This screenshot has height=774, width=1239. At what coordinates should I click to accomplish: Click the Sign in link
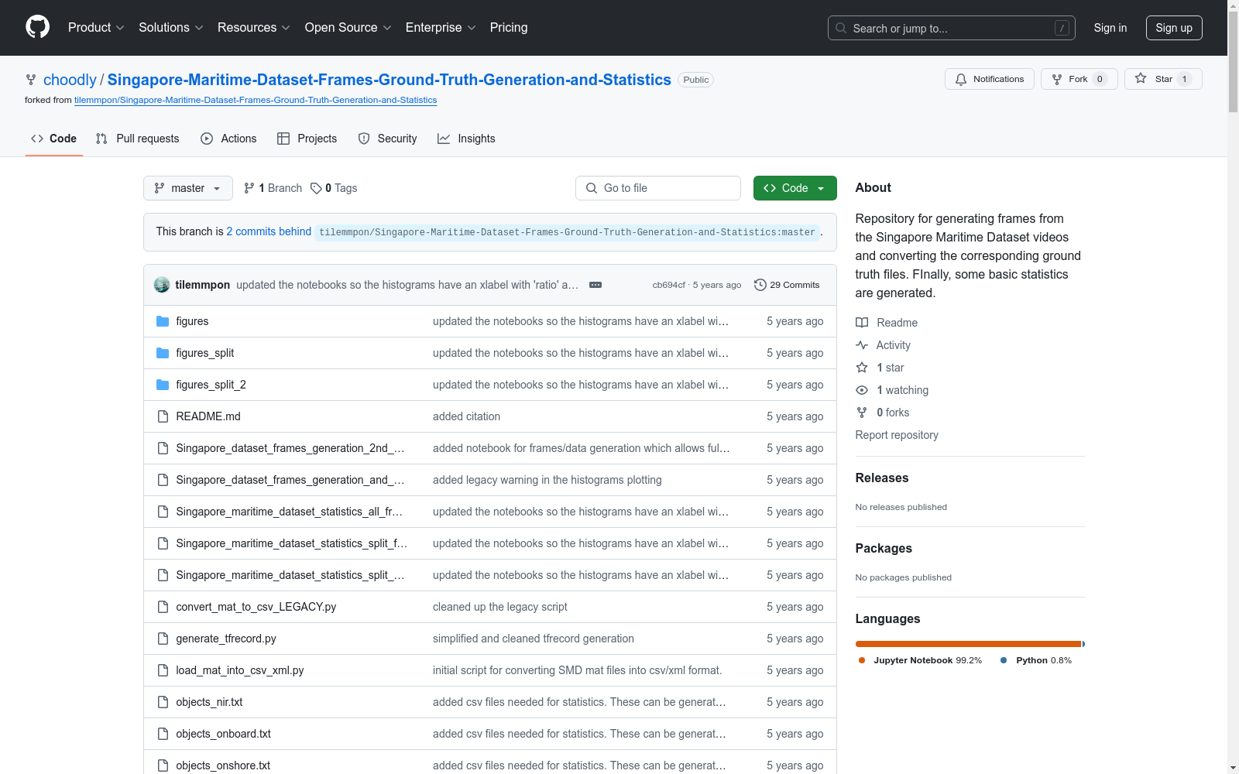[x=1110, y=28]
